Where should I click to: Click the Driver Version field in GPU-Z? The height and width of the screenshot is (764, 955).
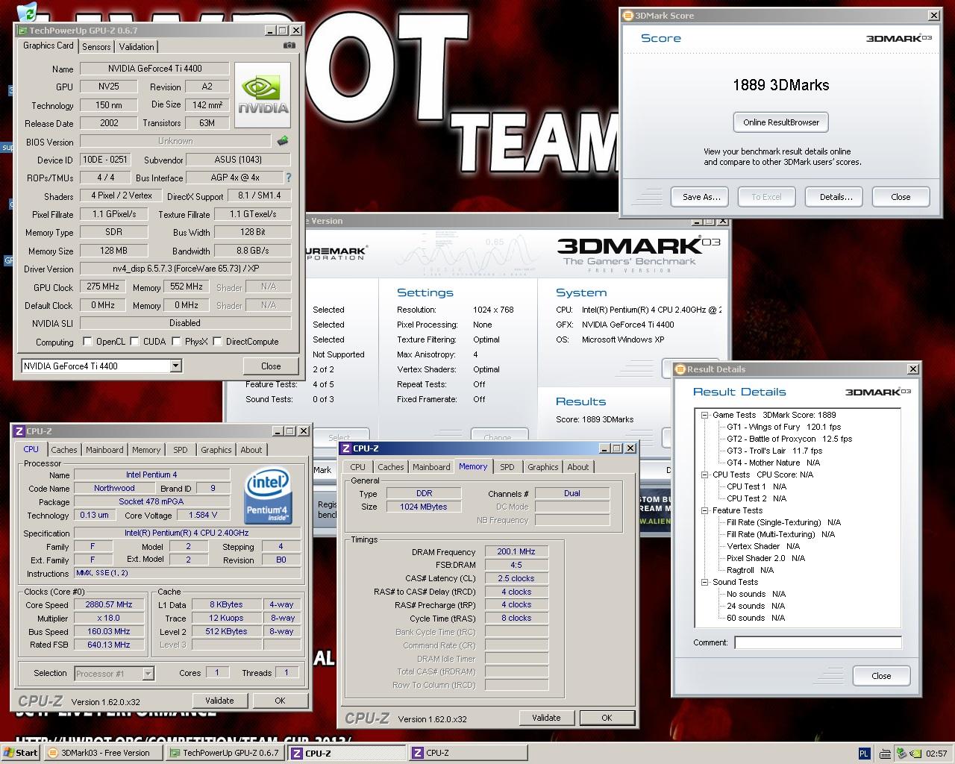pyautogui.click(x=185, y=269)
